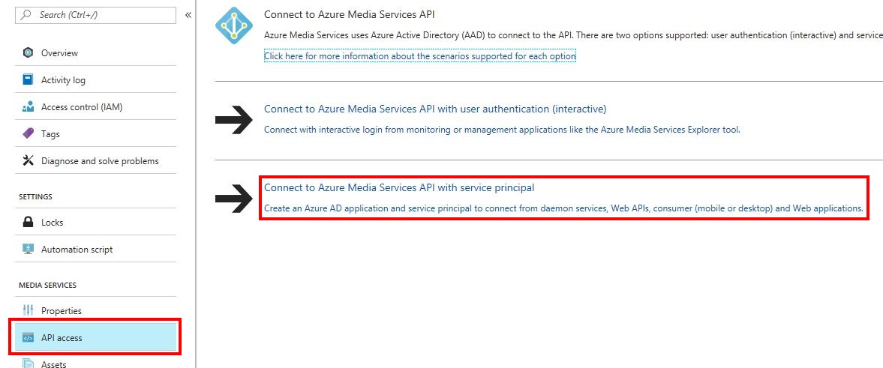Click the Activity log icon
Screen dimensions: 883x368
pos(28,80)
